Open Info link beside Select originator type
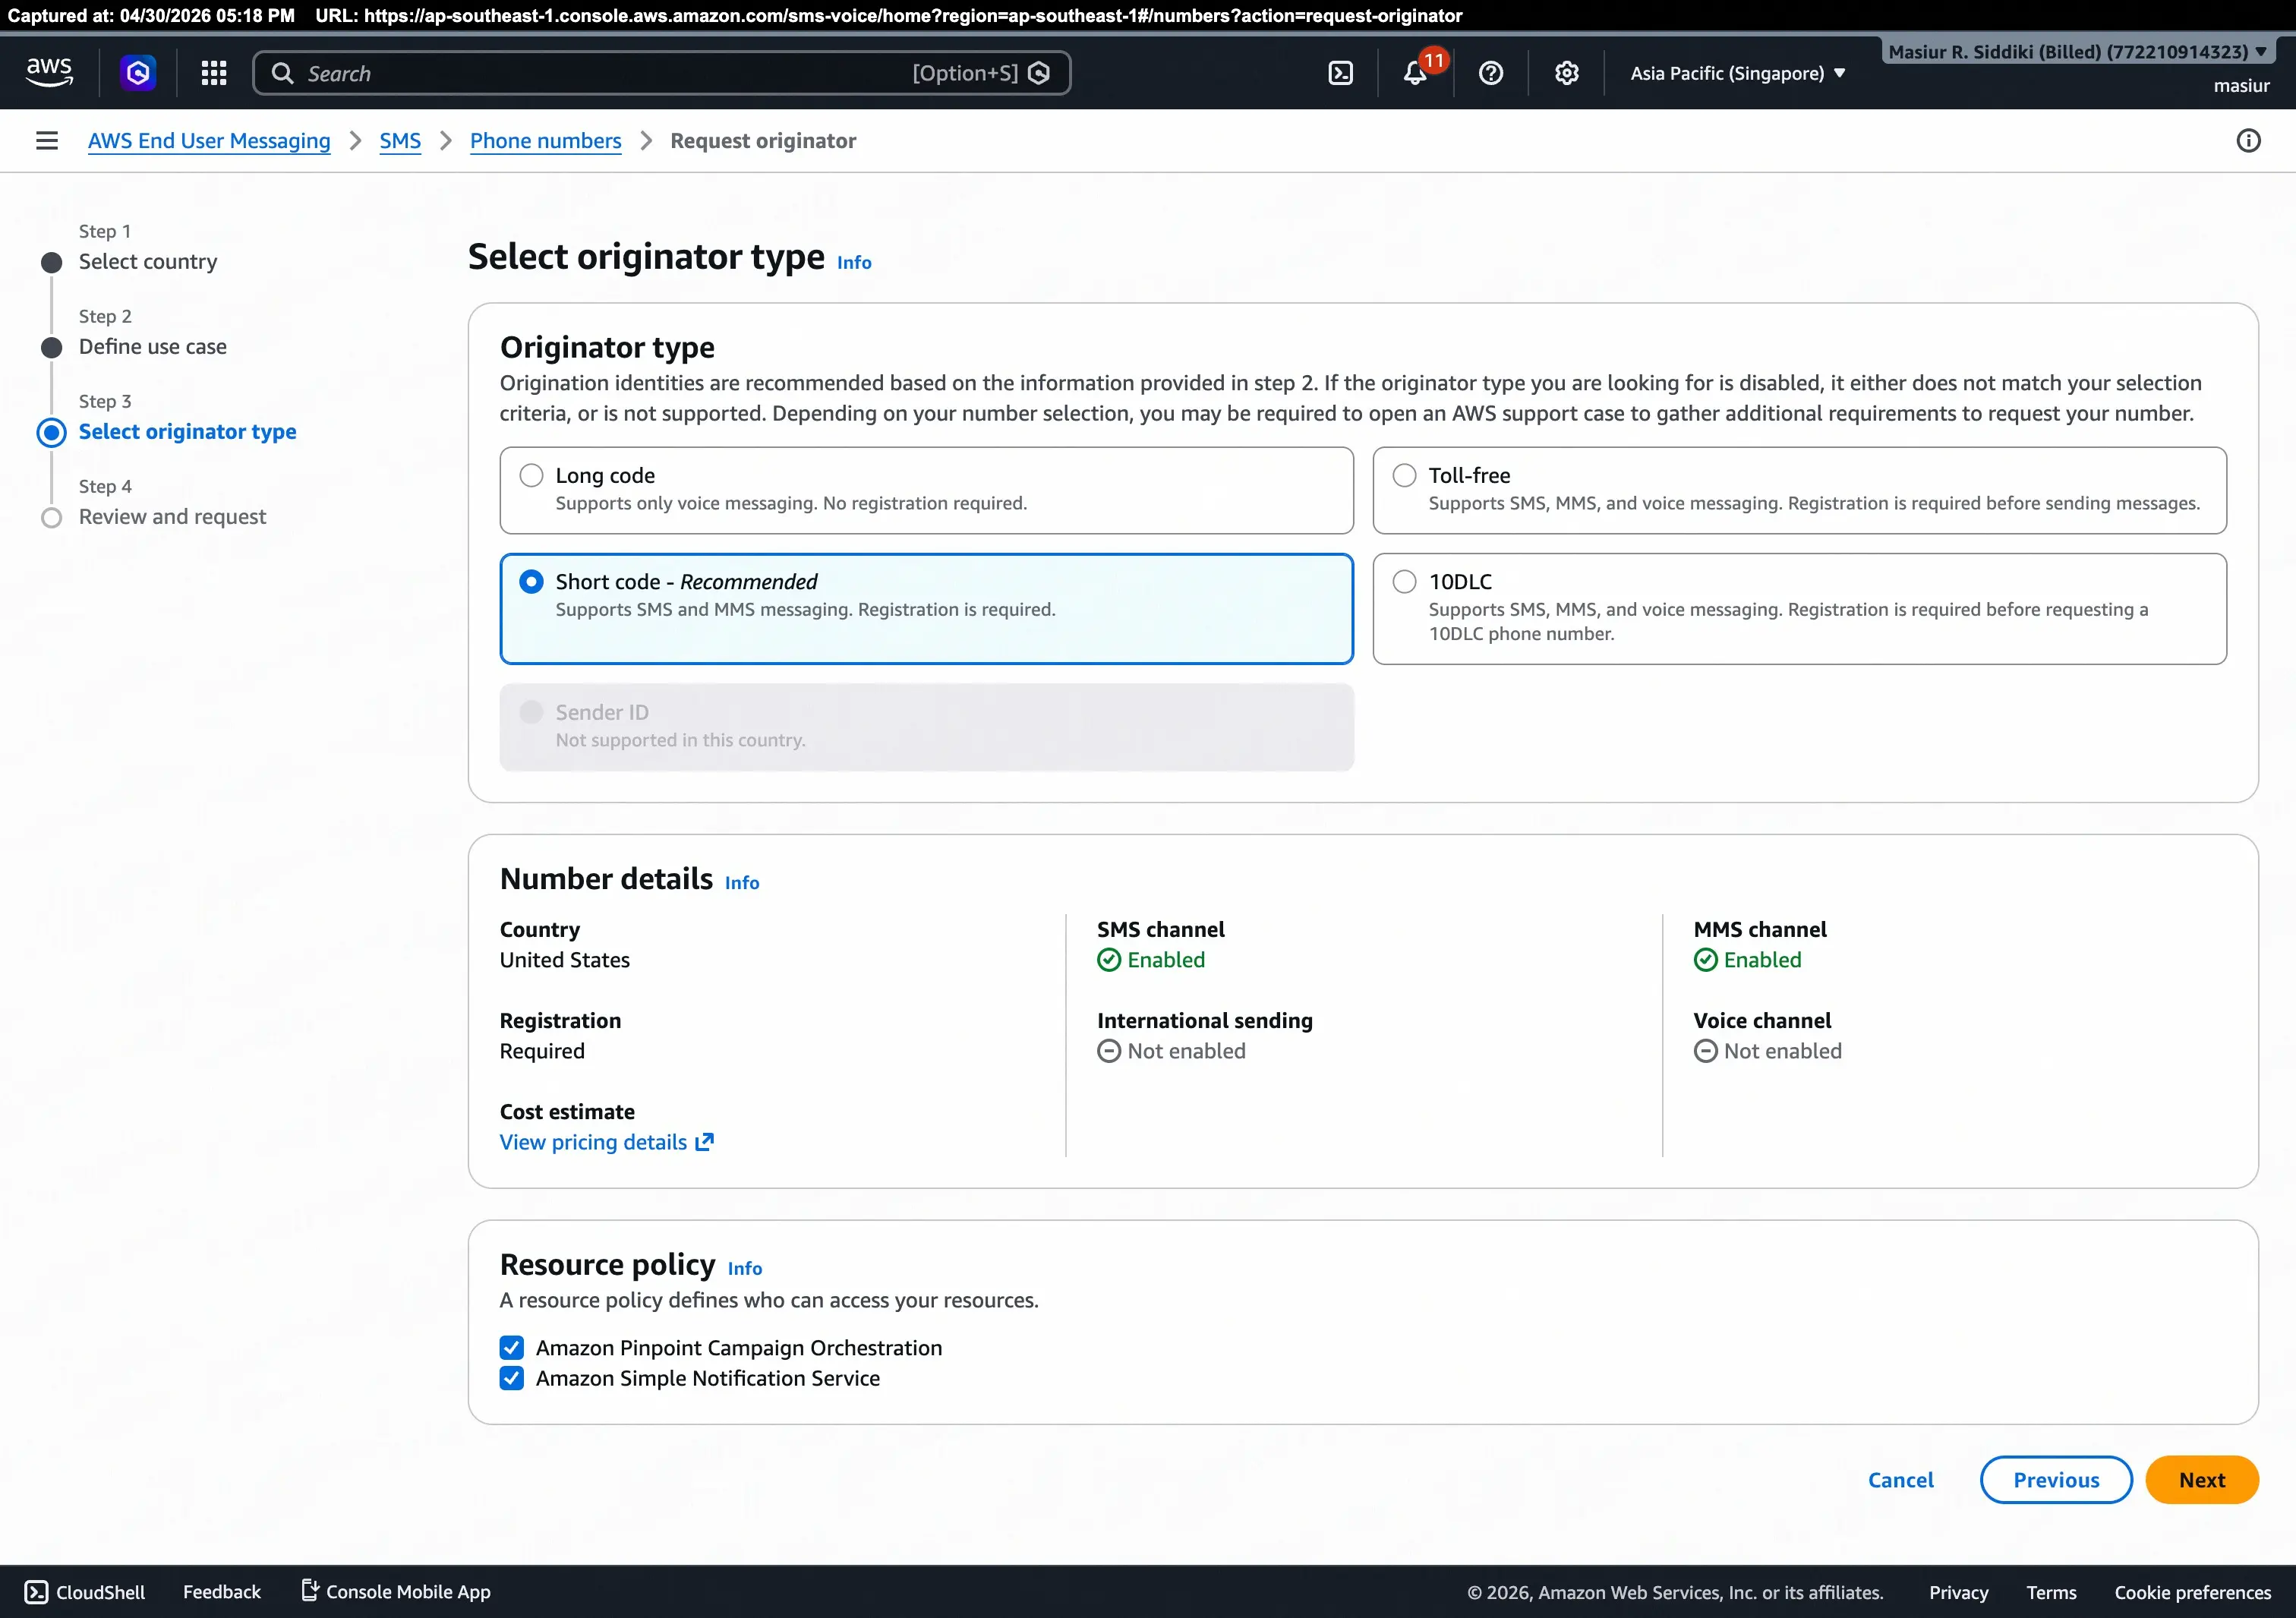The width and height of the screenshot is (2296, 1618). (x=854, y=262)
